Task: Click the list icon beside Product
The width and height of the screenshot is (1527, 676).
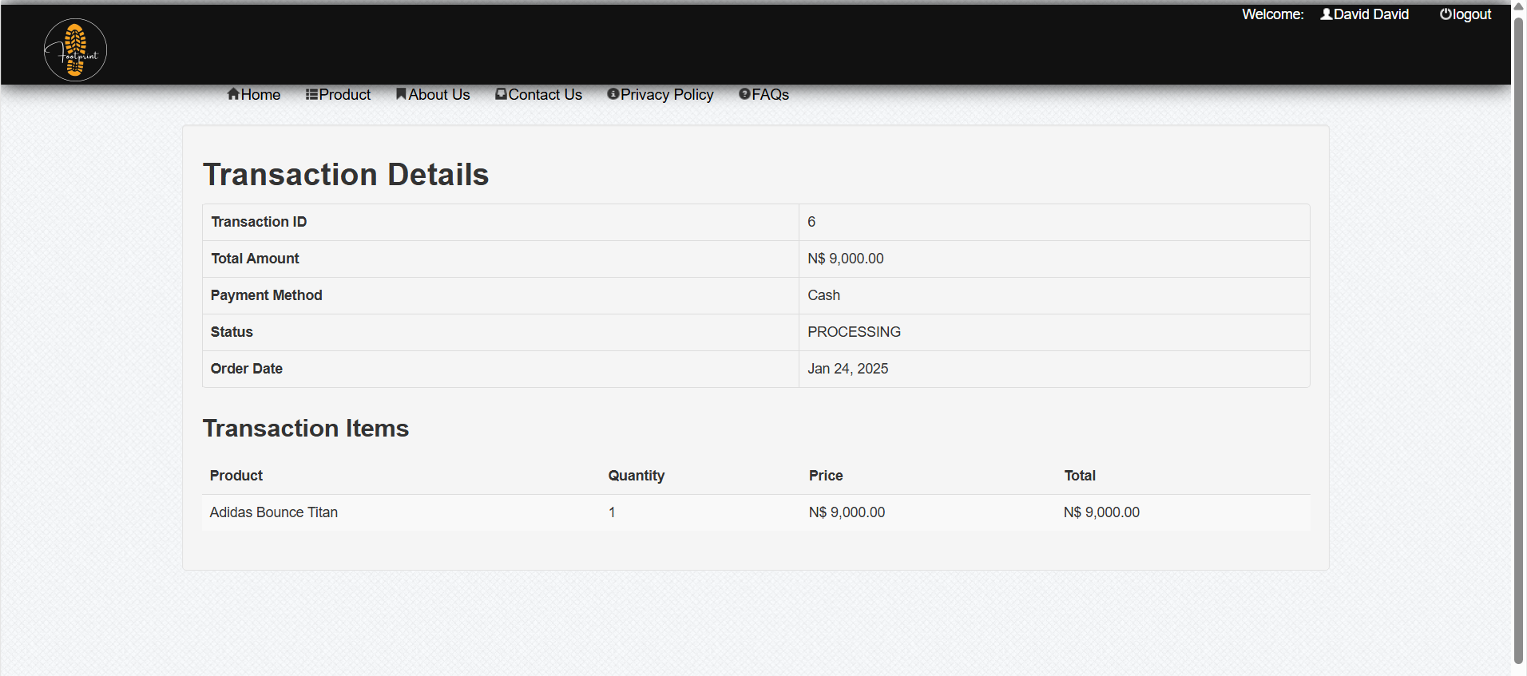Action: coord(311,94)
